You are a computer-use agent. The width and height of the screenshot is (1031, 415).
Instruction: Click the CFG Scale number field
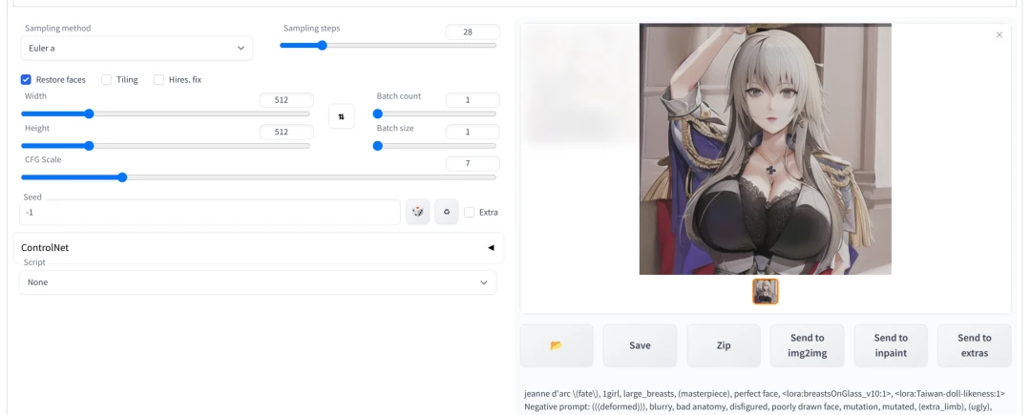(x=473, y=163)
